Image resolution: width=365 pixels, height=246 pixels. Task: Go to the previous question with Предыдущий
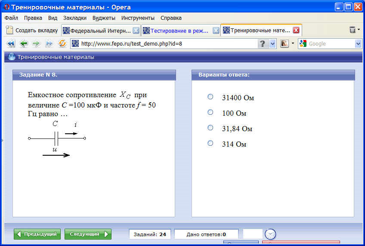(37, 234)
